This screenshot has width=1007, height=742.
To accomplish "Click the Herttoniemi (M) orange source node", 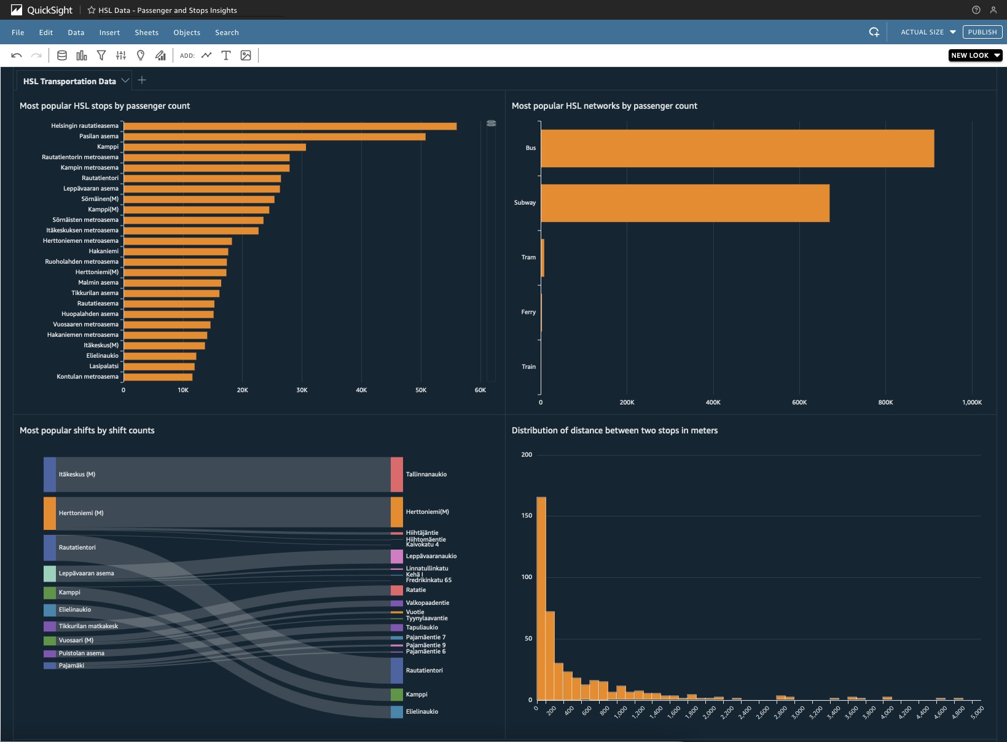I will click(x=50, y=513).
